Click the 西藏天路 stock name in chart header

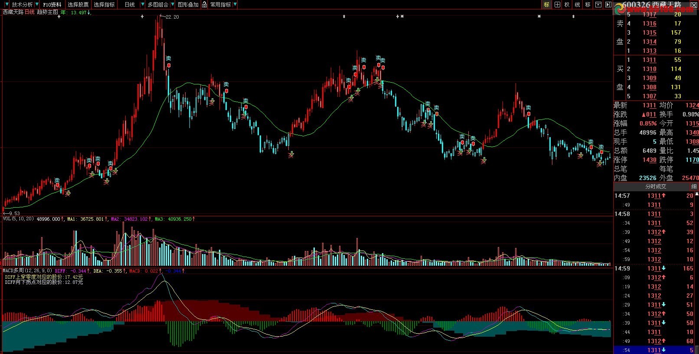[x=13, y=12]
